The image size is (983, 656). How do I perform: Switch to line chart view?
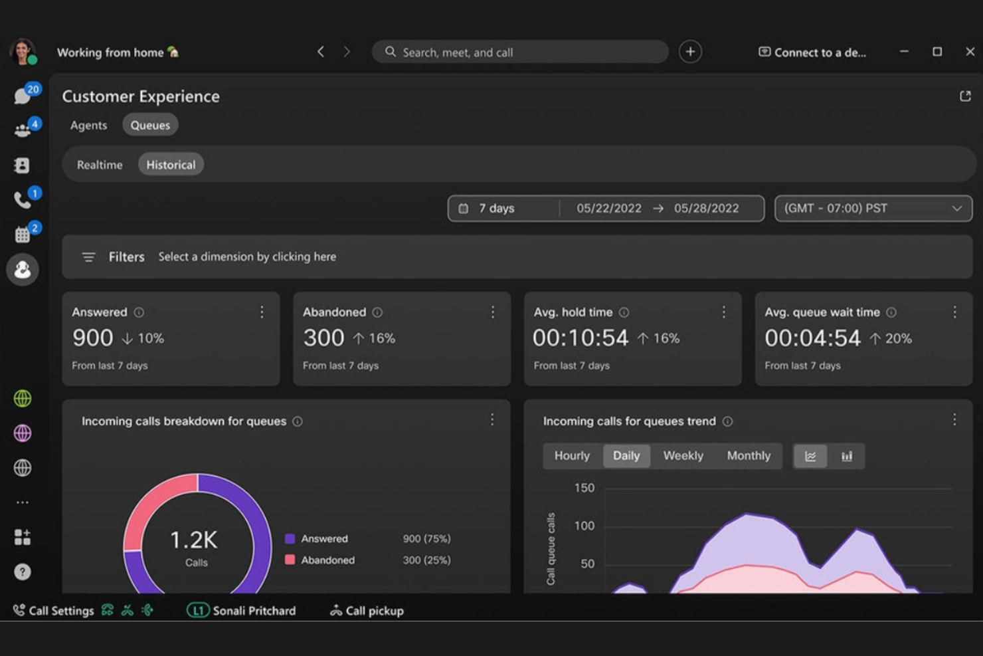[x=810, y=456]
